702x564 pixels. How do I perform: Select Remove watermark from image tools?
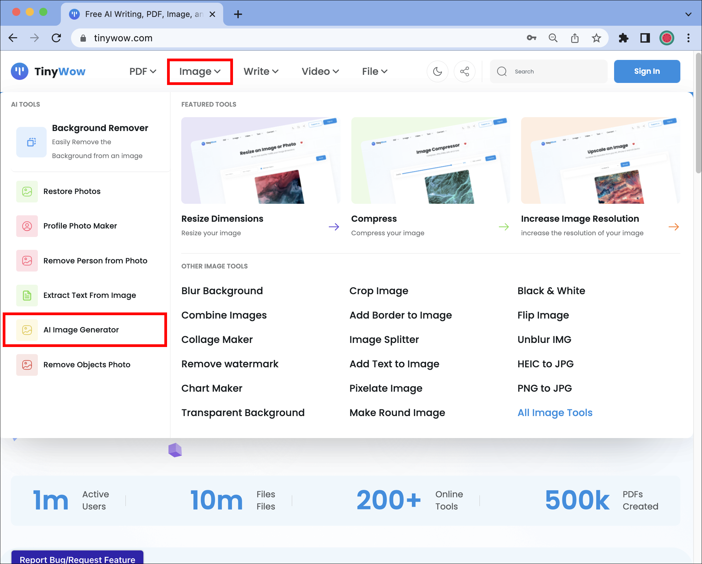coord(230,364)
